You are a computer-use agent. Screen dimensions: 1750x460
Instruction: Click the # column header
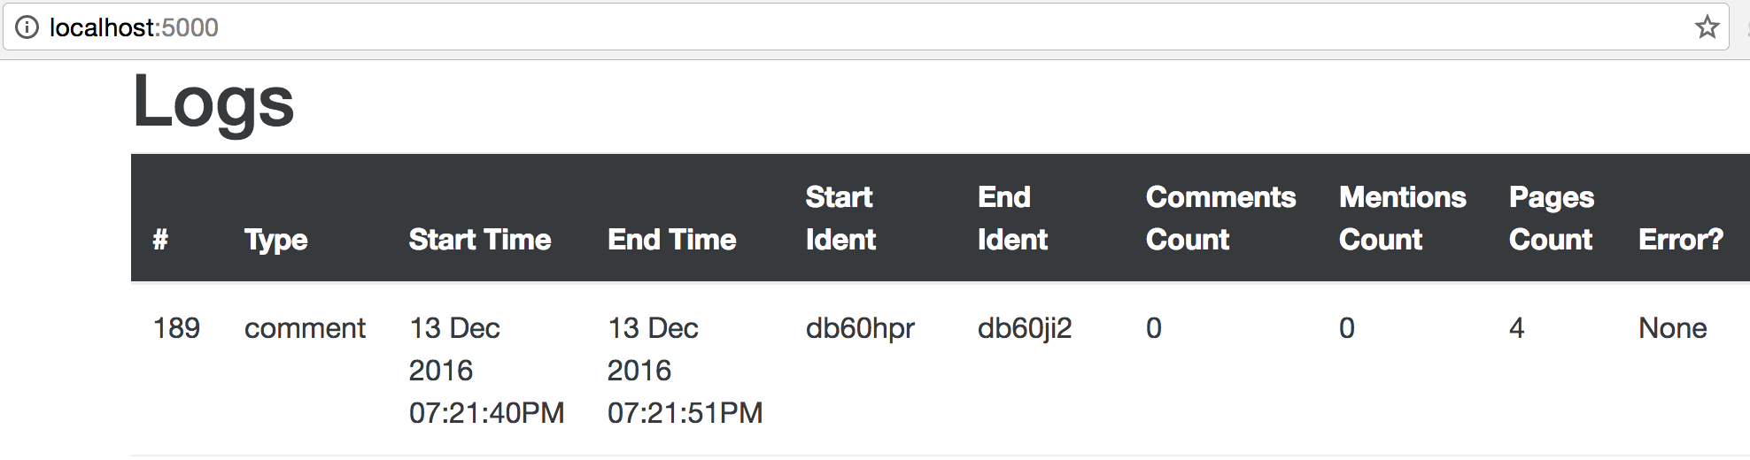tap(160, 239)
